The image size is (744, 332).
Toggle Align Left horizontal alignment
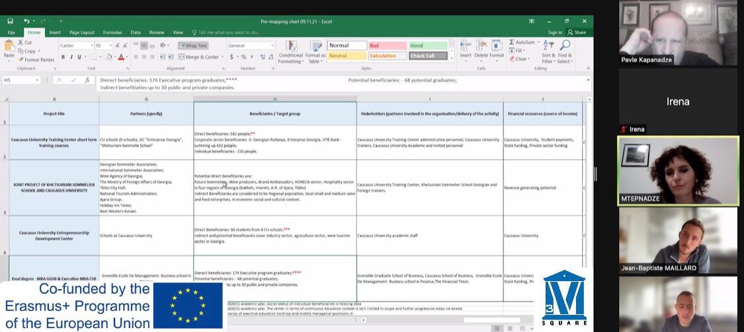[136, 57]
